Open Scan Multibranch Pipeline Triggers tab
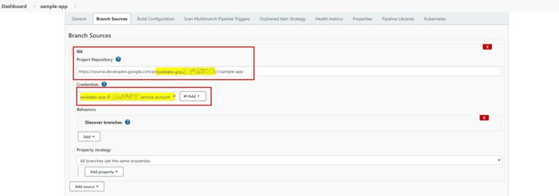The width and height of the screenshot is (559, 196). pos(217,19)
